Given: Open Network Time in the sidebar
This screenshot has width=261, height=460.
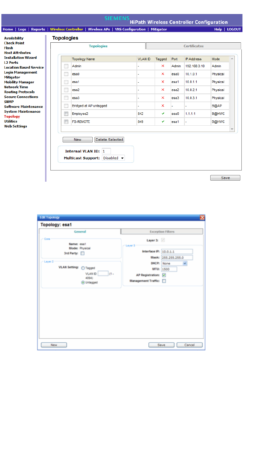Looking at the screenshot, I should pos(16,87).
